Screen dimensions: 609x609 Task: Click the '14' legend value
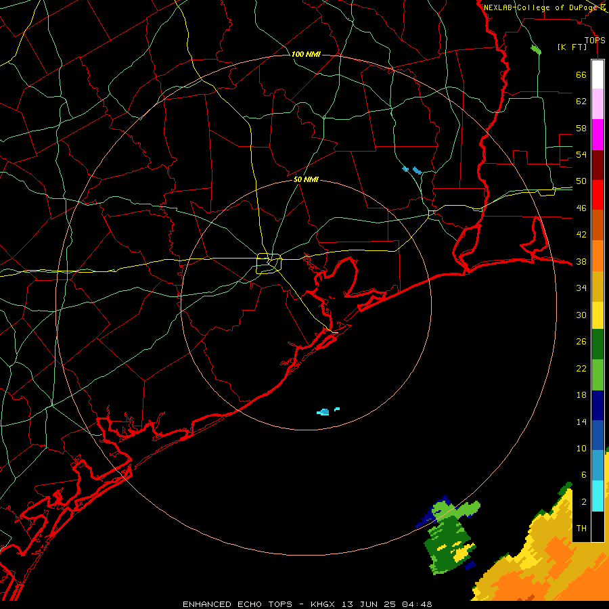coord(581,422)
